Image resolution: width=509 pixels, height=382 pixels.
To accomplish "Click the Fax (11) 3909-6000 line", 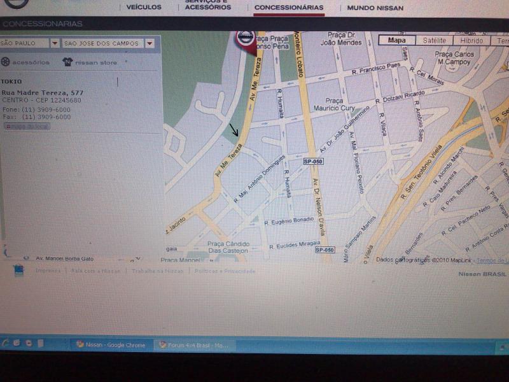I will pos(37,117).
